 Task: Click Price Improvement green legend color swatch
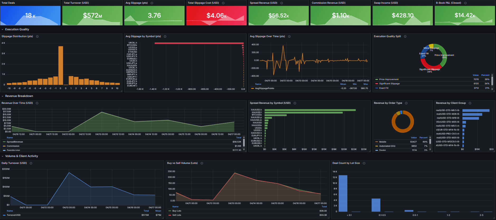point(377,79)
